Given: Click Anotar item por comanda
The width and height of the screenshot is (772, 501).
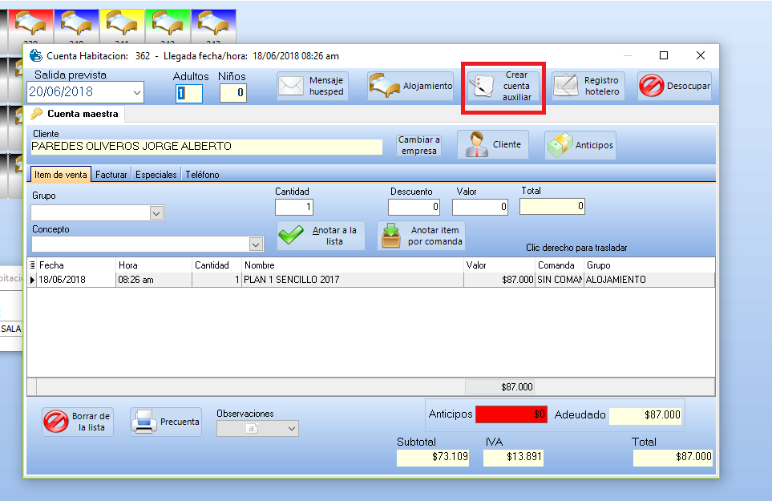Looking at the screenshot, I should (x=422, y=236).
